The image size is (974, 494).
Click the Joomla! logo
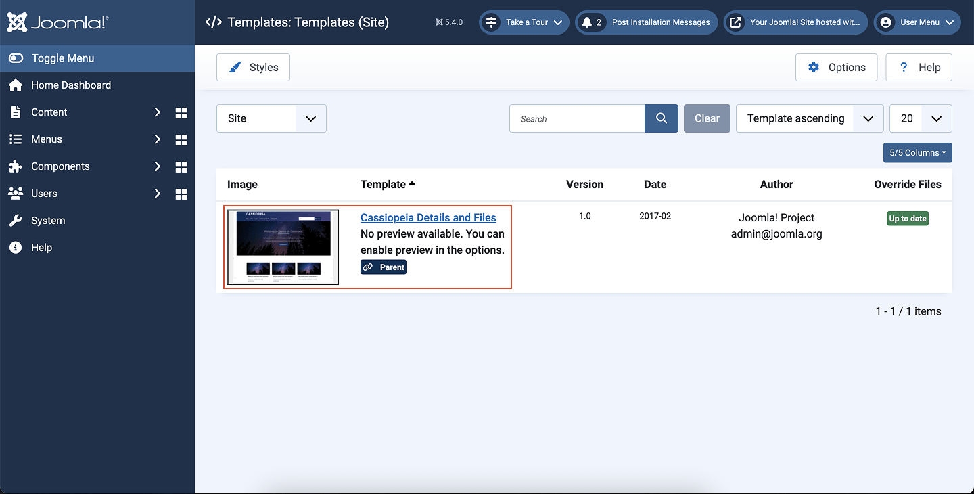click(x=57, y=22)
